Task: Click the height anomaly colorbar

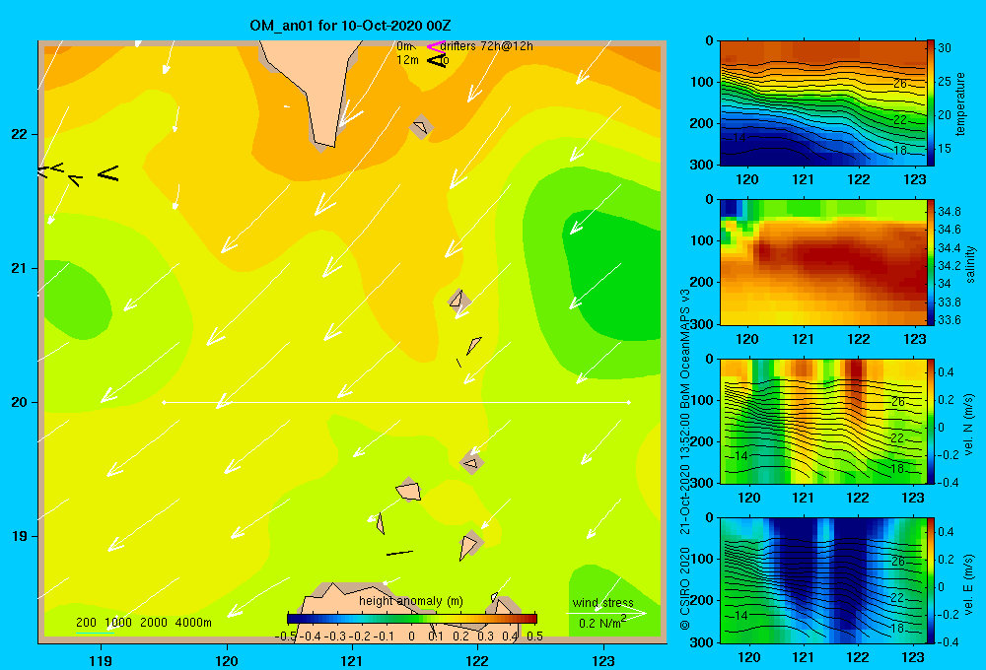Action: click(412, 619)
